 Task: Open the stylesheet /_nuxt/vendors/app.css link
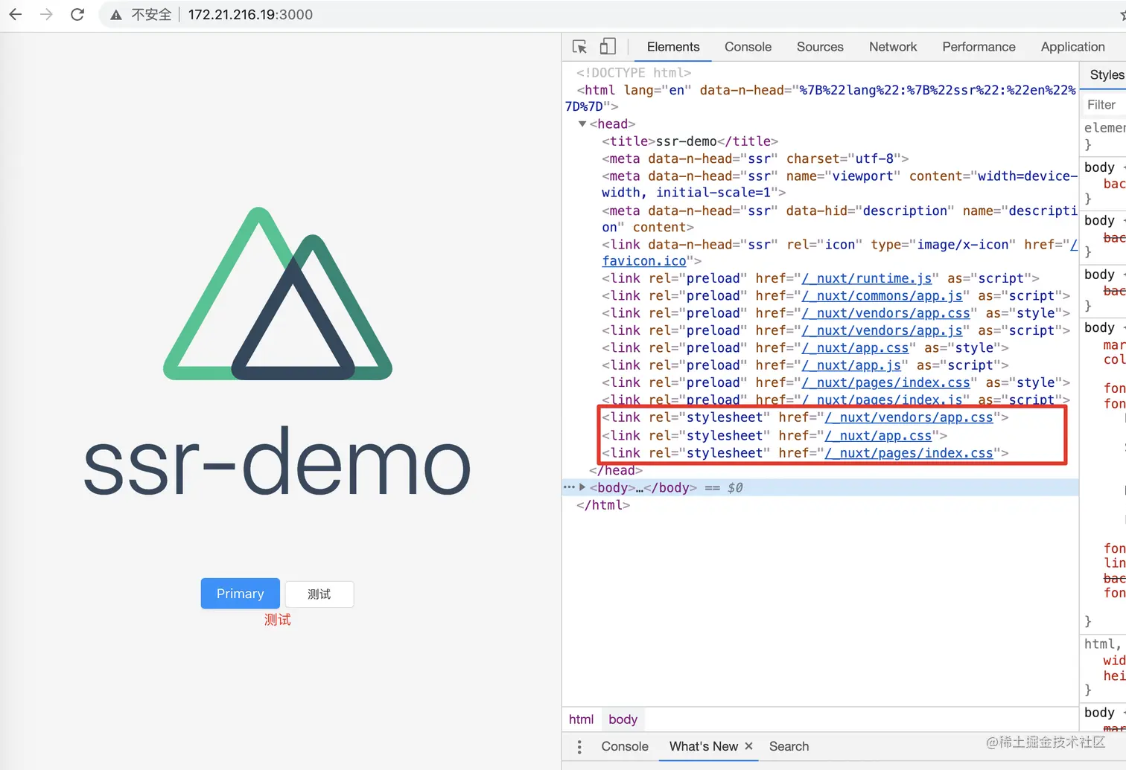coord(909,417)
